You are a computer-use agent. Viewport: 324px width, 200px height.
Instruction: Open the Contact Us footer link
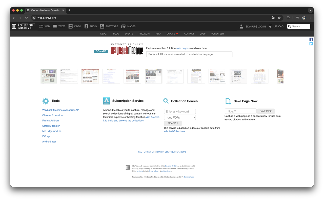(149, 152)
